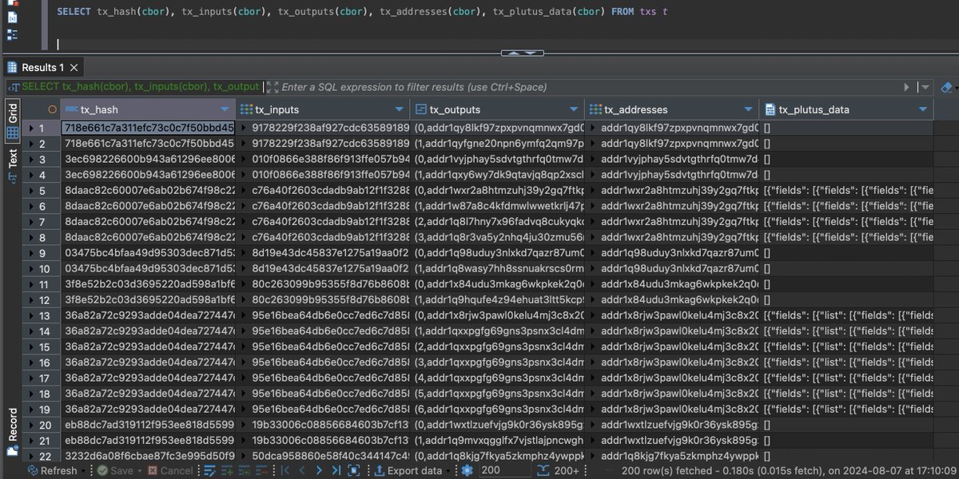Image resolution: width=959 pixels, height=479 pixels.
Task: Select tx_hash cell in row 1
Action: point(148,128)
